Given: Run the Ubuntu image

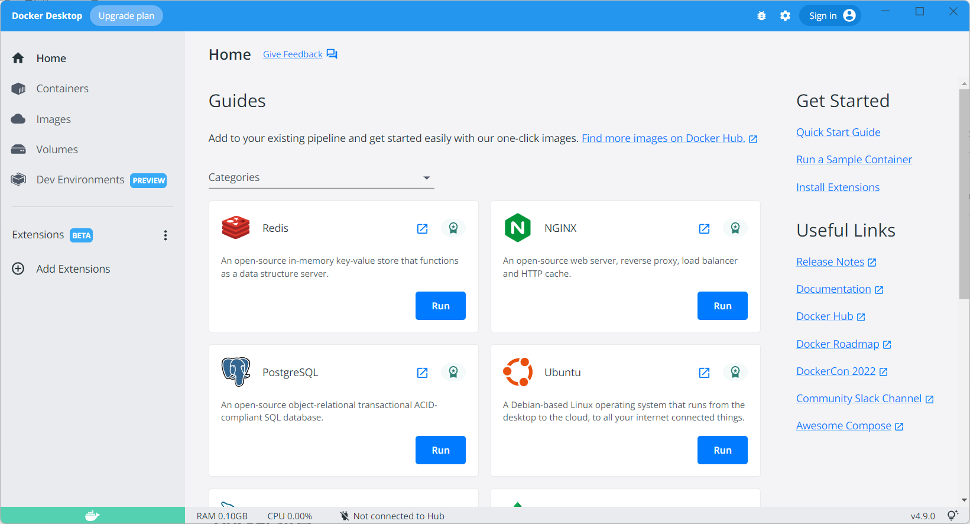Looking at the screenshot, I should tap(722, 450).
